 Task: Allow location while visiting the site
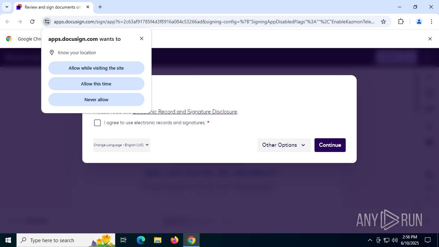(x=96, y=68)
